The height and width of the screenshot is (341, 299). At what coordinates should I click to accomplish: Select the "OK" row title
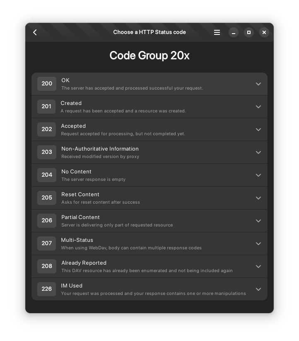point(65,80)
